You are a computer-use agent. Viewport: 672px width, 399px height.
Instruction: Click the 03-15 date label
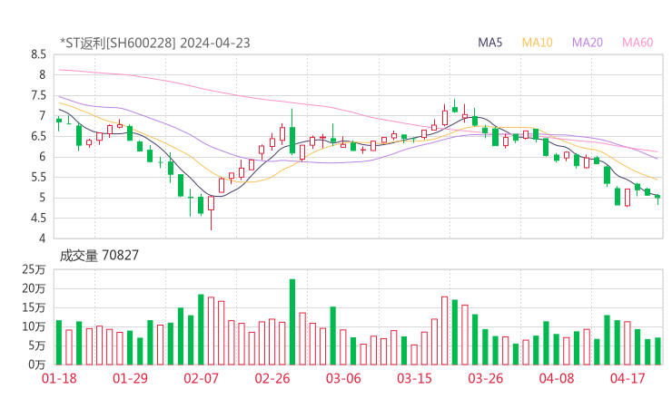pos(414,378)
